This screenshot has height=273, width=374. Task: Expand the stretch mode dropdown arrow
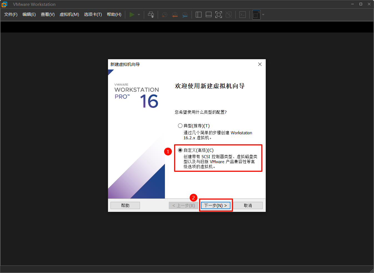(263, 14)
